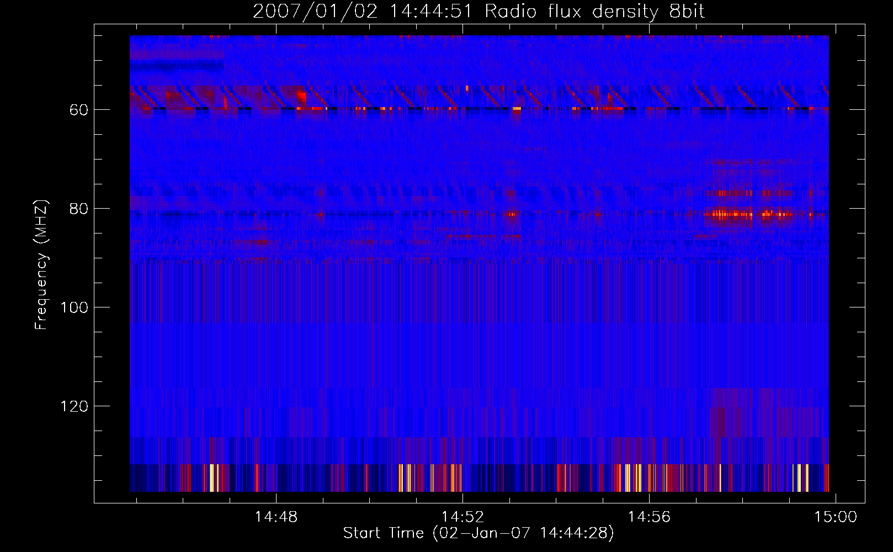Image resolution: width=893 pixels, height=552 pixels.
Task: Click the "Frequency (MHZ)" axis label
Action: click(x=41, y=264)
